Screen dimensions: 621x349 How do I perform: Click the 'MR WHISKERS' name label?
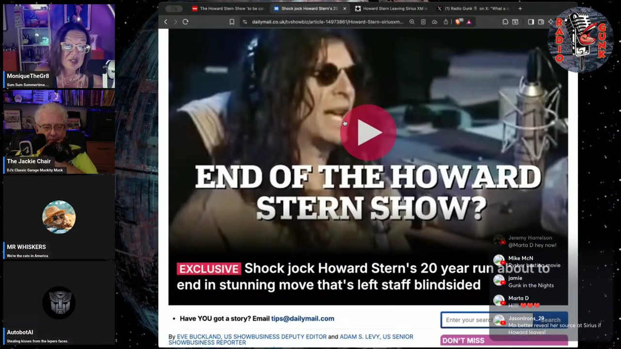[26, 247]
